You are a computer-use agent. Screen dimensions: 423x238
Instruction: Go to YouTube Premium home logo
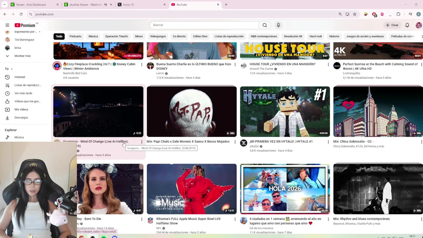point(25,25)
